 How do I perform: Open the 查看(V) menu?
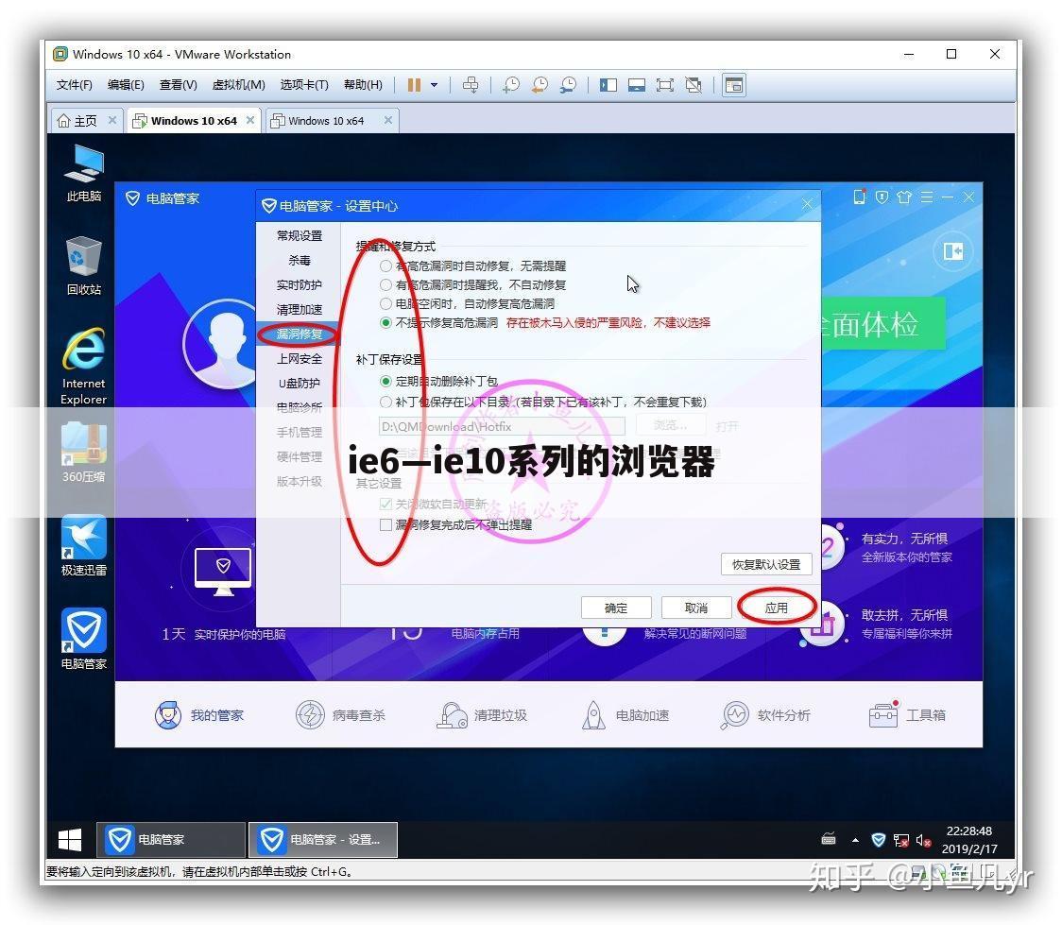click(179, 85)
